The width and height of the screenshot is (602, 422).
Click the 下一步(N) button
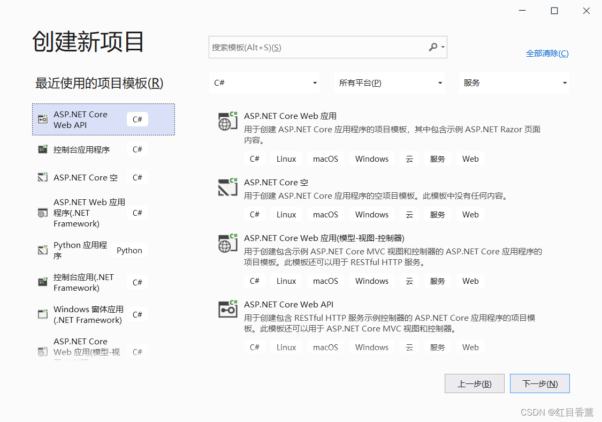(540, 383)
